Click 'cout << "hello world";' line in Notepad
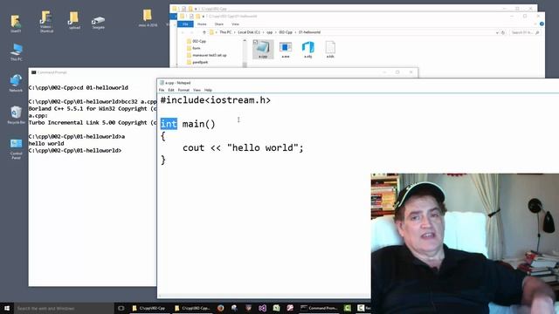Viewport: 559px width, 314px height. [x=243, y=147]
